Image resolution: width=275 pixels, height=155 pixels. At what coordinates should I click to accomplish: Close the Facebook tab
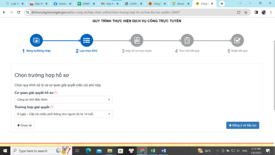[70, 4]
